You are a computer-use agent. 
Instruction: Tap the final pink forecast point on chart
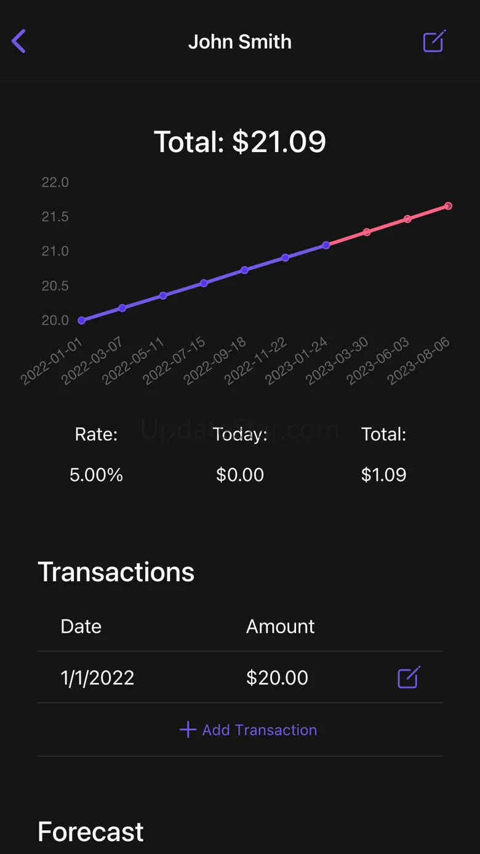pos(448,206)
